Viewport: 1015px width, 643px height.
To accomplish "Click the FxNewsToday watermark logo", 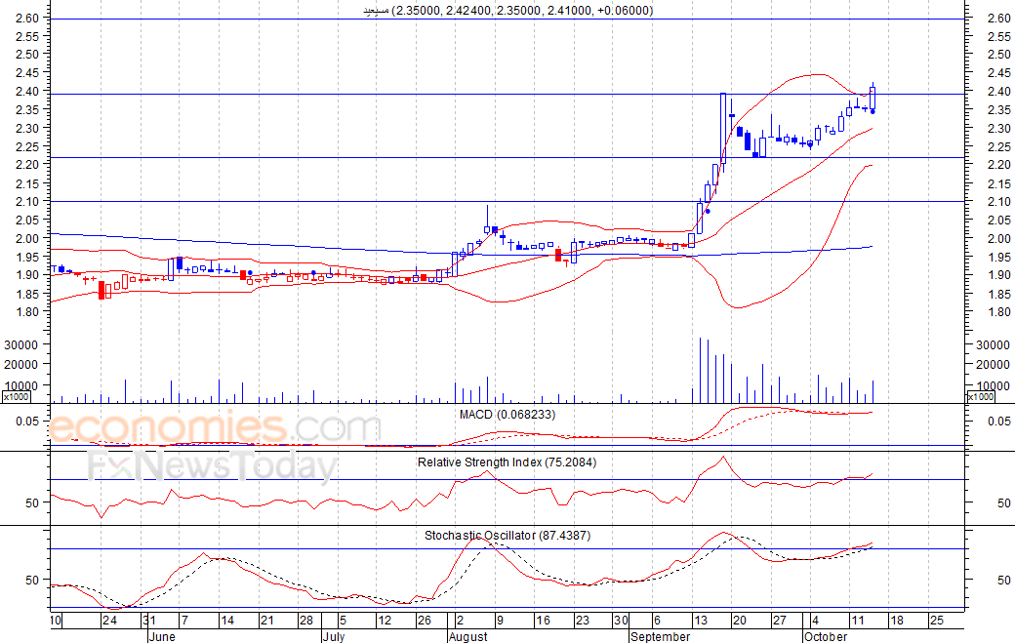I will [x=213, y=465].
